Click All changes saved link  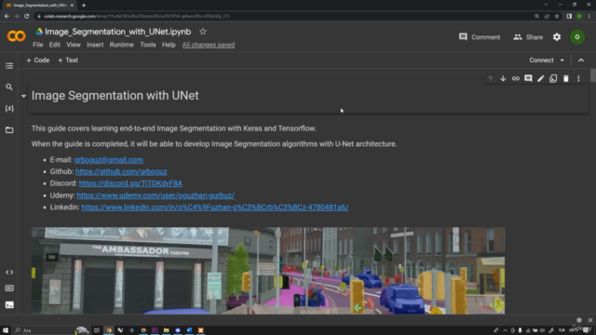click(209, 45)
